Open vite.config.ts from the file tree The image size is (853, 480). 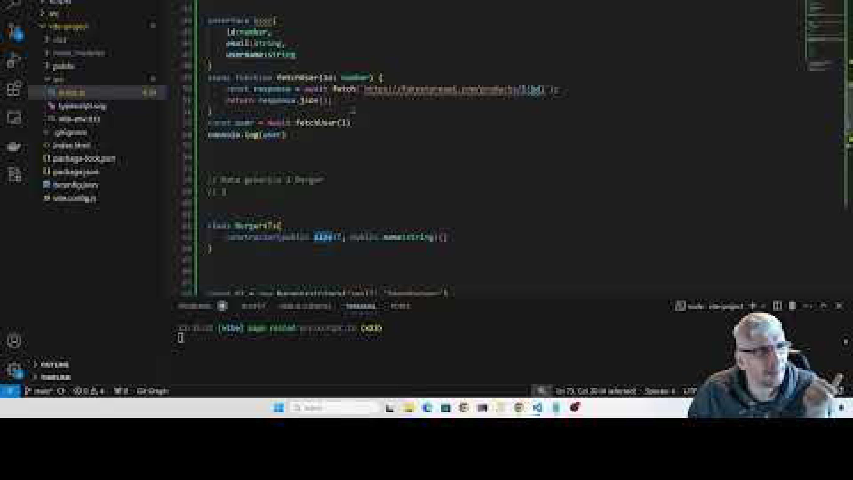(73, 198)
